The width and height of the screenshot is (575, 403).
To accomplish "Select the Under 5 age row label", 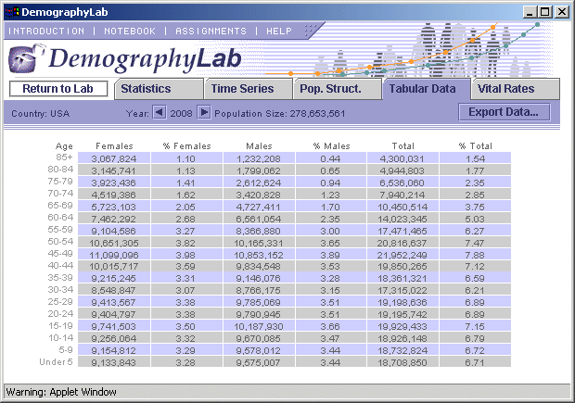I will 56,362.
